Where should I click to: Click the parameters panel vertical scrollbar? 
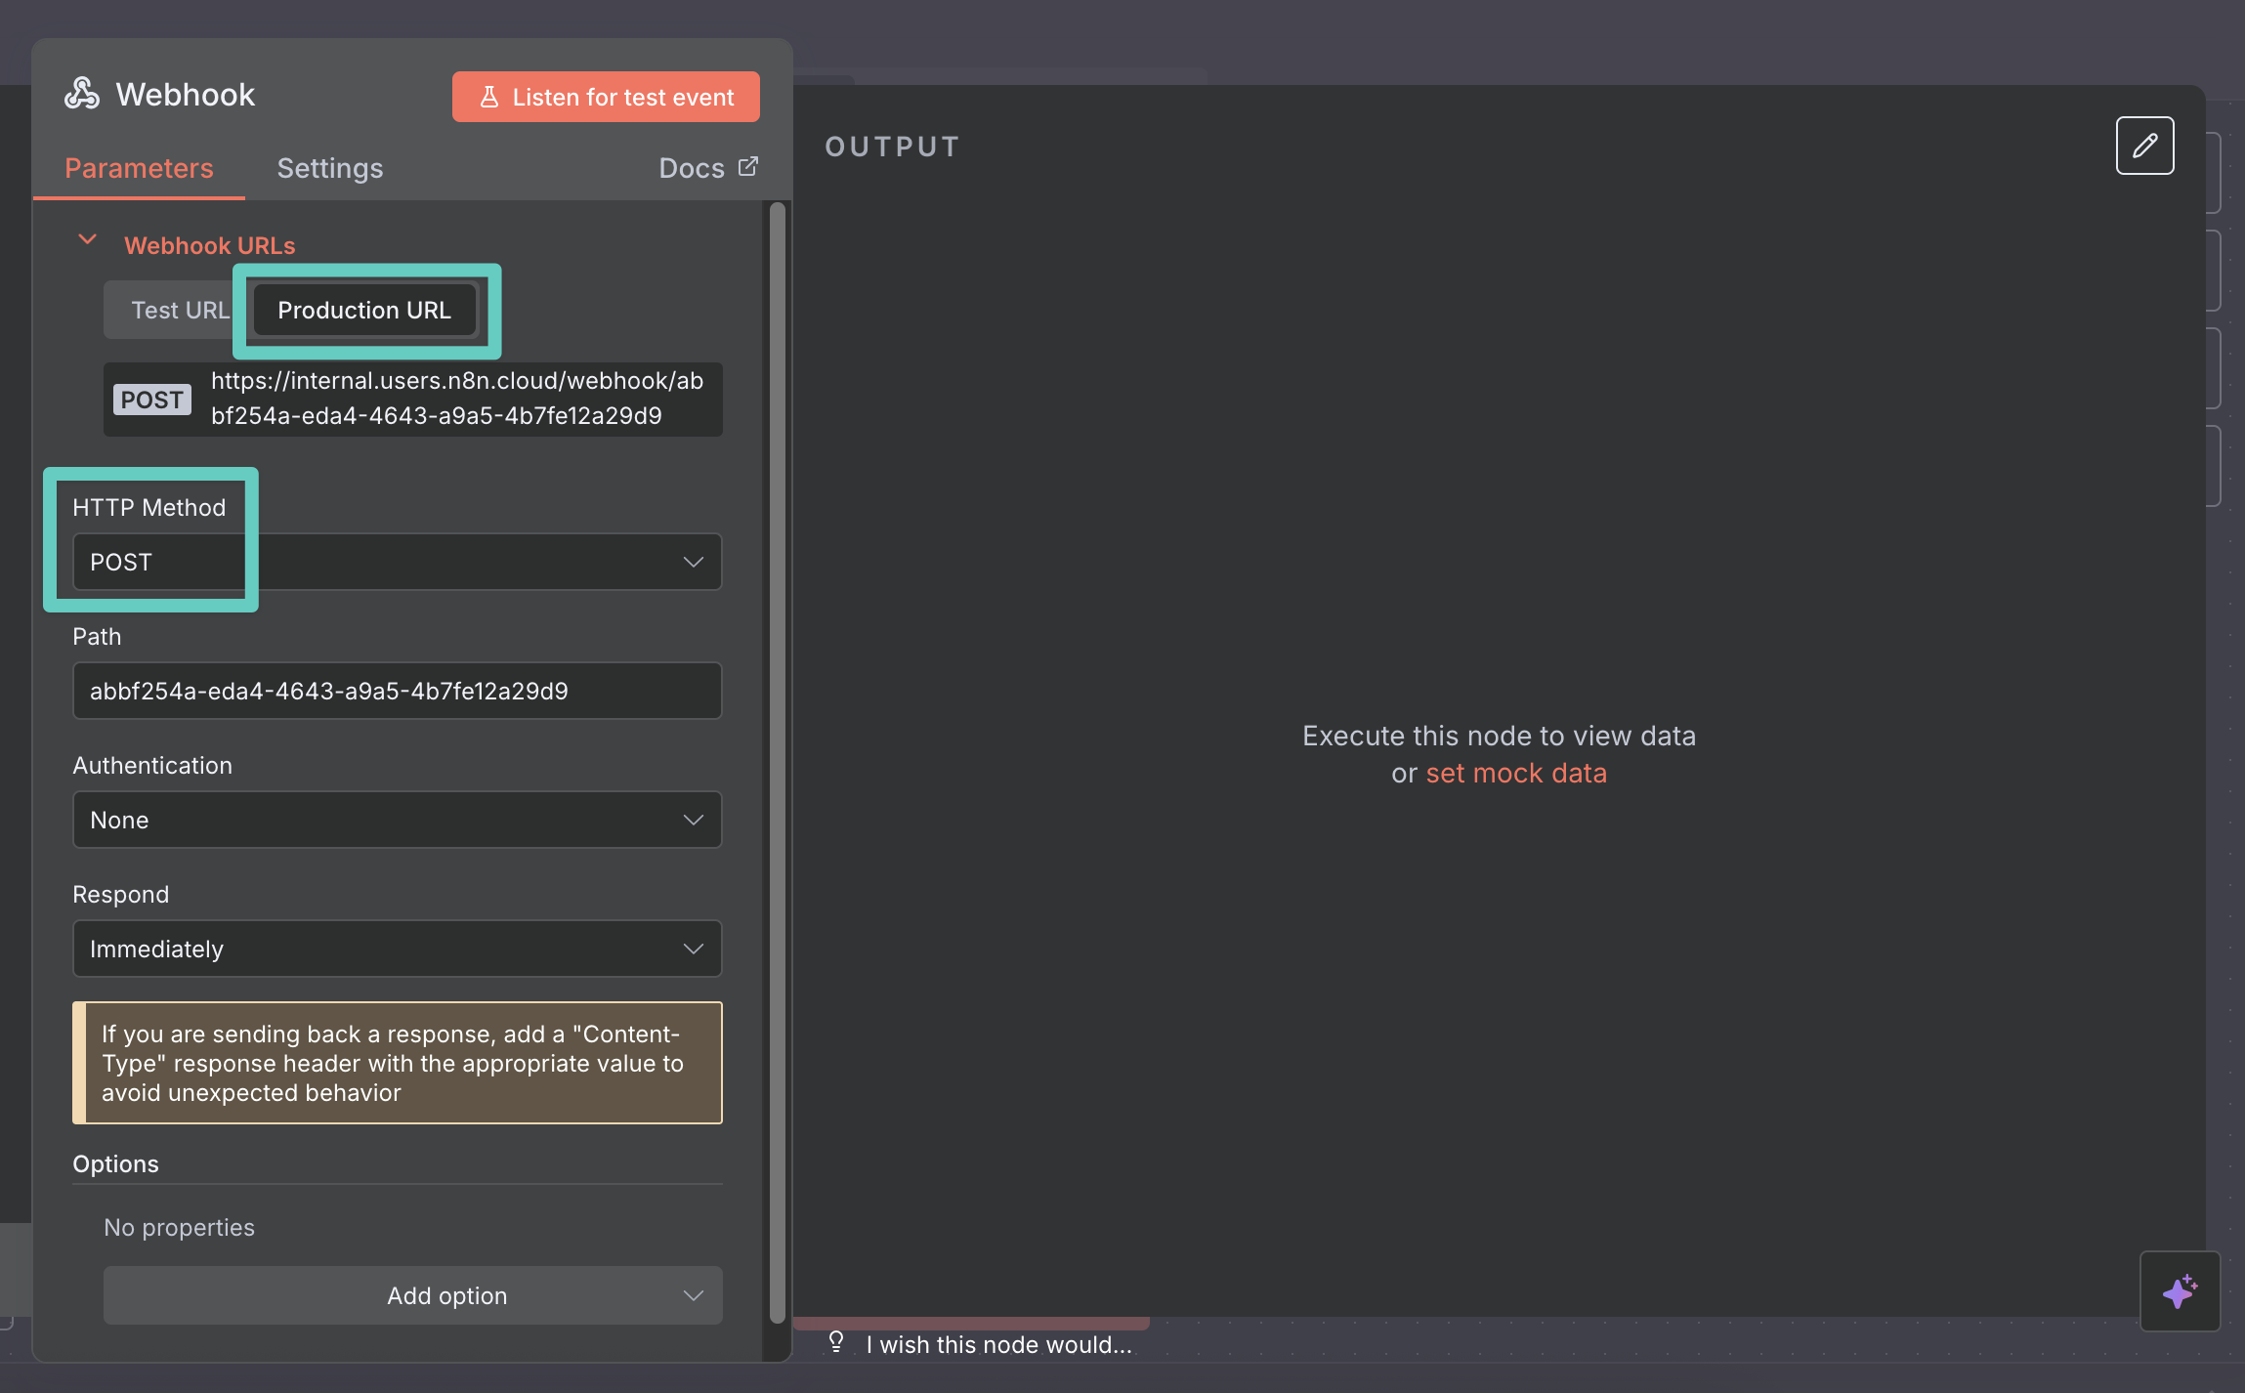(778, 762)
